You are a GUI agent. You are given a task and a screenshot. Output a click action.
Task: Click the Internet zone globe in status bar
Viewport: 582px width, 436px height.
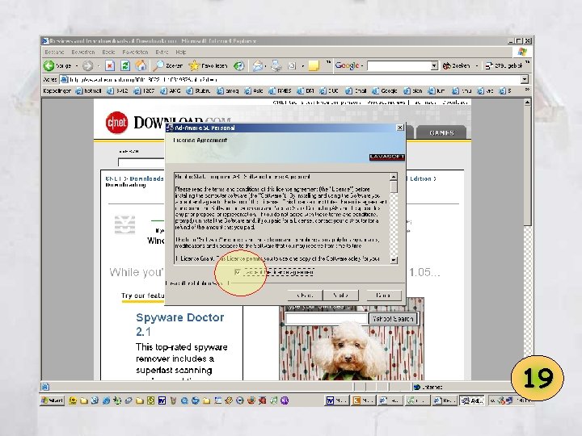click(417, 387)
